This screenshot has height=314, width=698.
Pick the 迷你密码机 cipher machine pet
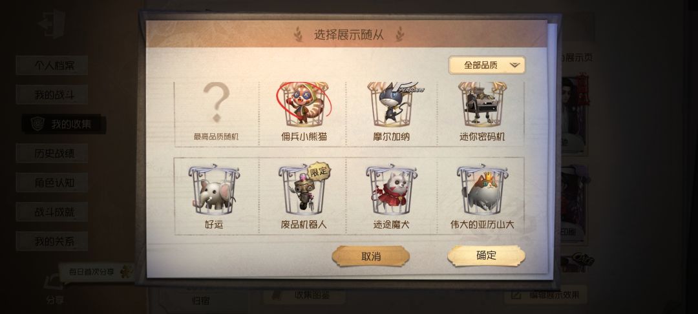(x=481, y=114)
